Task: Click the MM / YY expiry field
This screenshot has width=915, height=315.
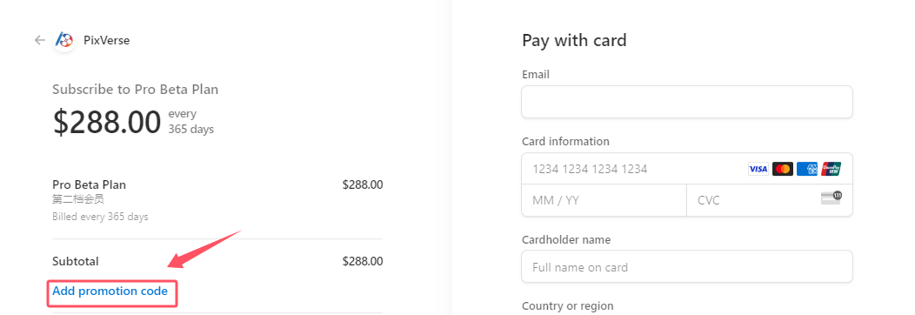Action: tap(604, 201)
